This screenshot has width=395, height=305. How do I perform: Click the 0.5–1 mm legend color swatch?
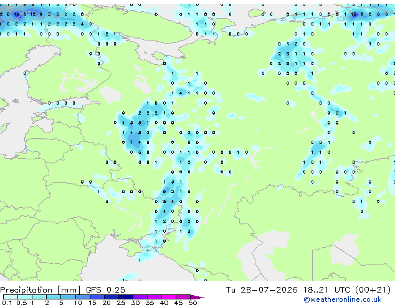[x=25, y=297]
